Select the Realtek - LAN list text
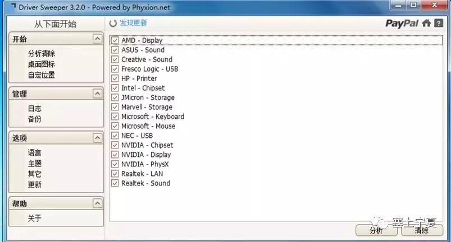 coord(142,174)
